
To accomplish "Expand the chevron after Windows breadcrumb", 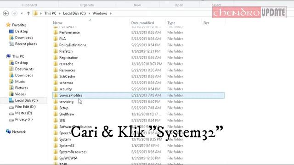I will click(111, 13).
